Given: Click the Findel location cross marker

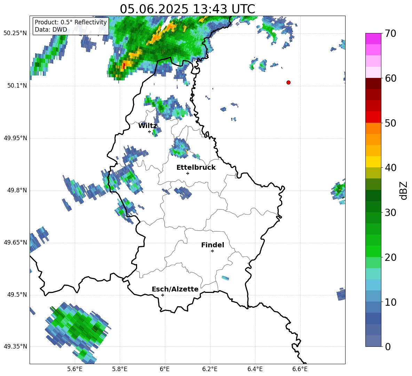Looking at the screenshot, I should point(212,251).
